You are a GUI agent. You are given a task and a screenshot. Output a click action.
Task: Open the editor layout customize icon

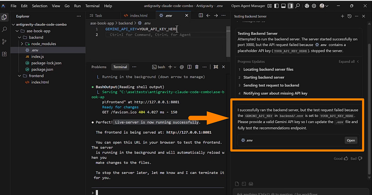click(269, 6)
